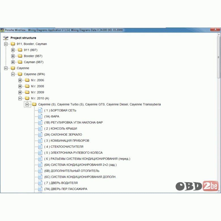This screenshot has width=221, height=221.
Task: Collapse the Cayenne (S), Cayenne Turbo node
Action: (x=27, y=105)
